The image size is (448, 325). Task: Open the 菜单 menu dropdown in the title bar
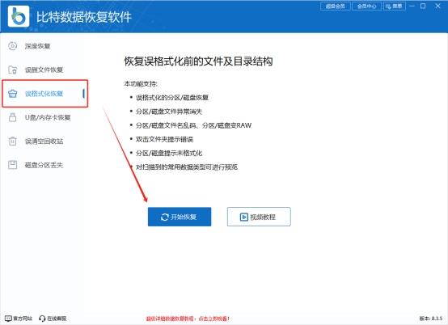[395, 6]
